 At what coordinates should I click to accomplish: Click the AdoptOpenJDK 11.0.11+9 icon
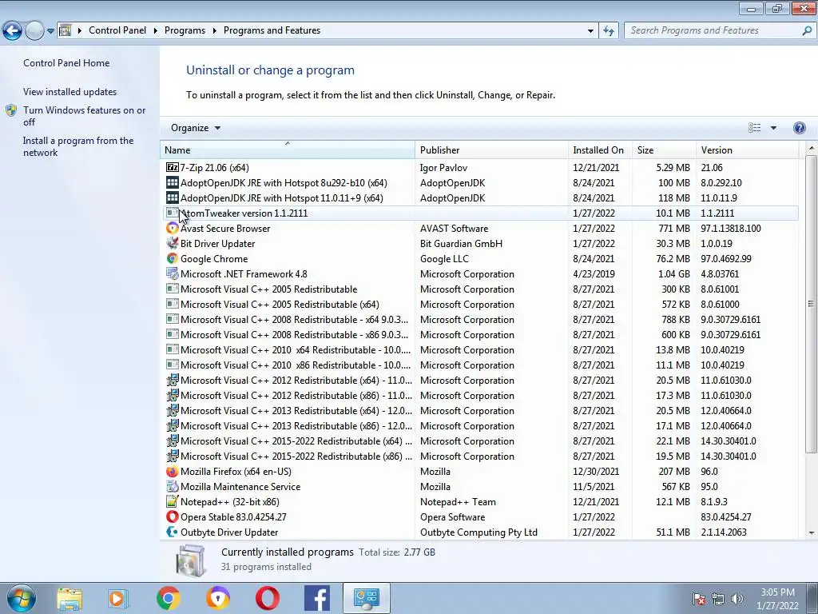coord(173,198)
